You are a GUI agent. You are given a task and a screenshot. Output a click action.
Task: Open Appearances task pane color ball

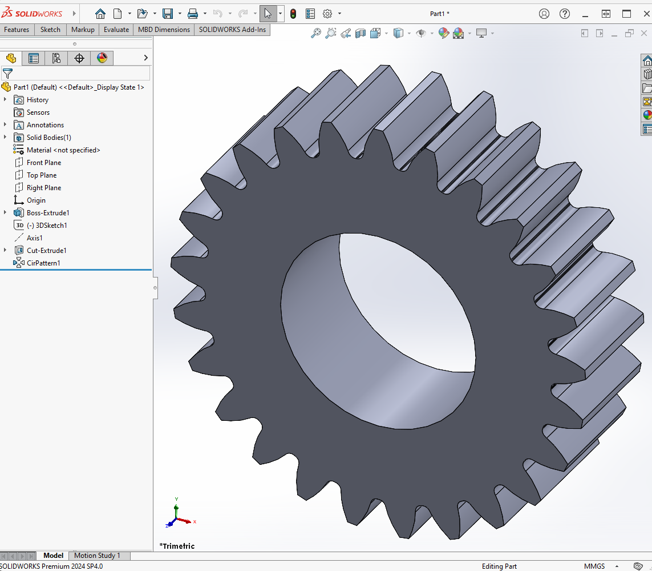[647, 115]
